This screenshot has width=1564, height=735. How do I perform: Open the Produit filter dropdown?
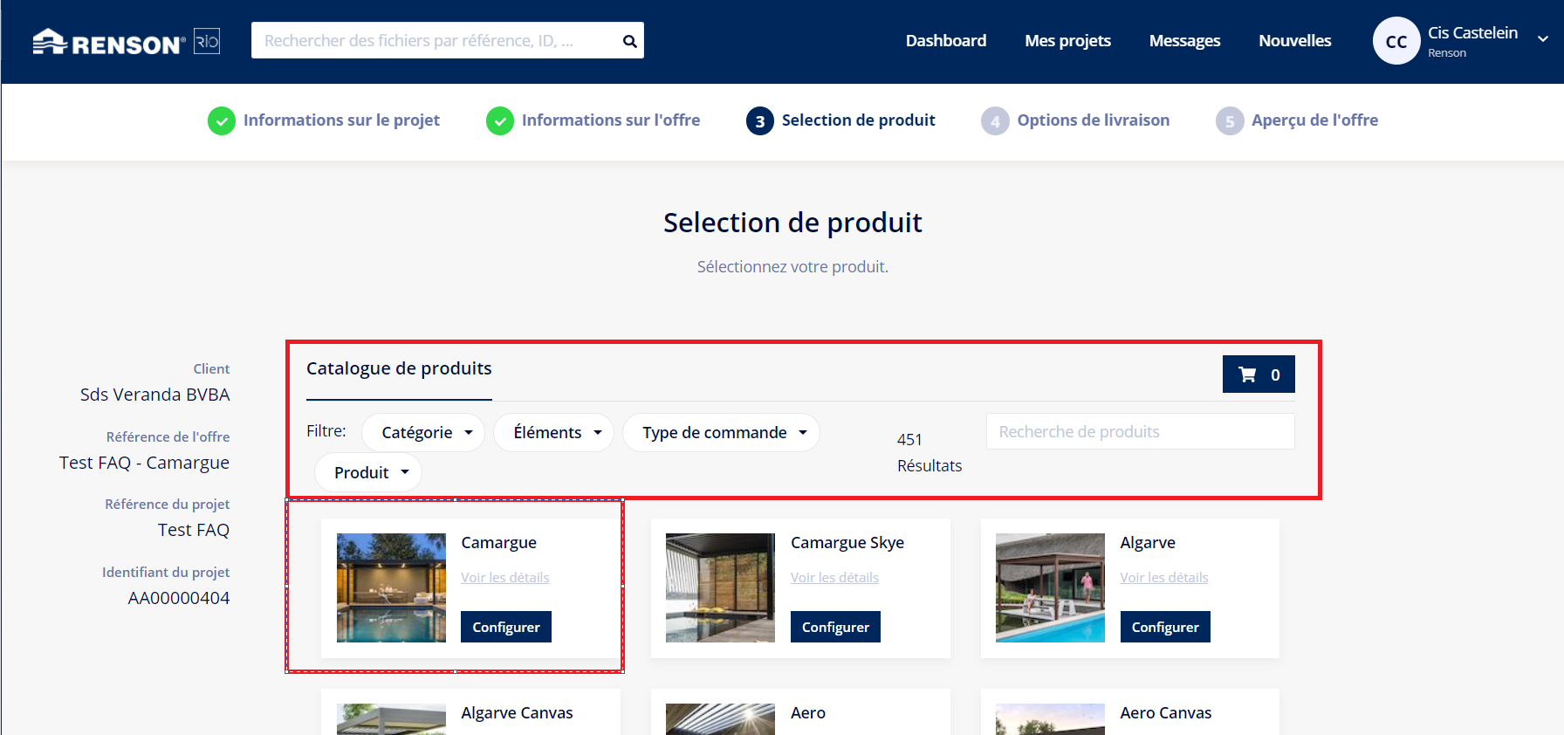368,473
